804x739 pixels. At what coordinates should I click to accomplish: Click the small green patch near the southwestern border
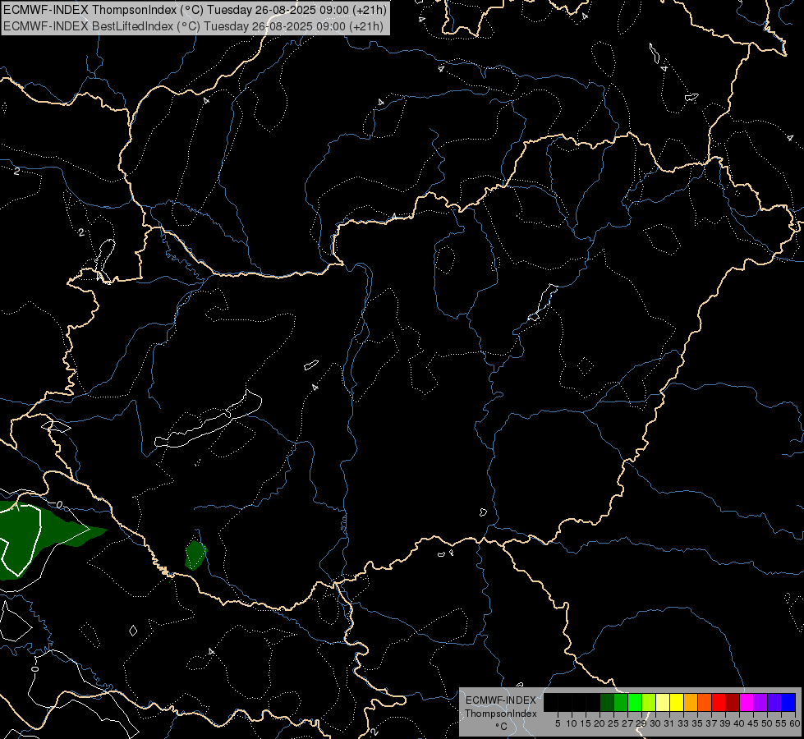click(x=195, y=555)
